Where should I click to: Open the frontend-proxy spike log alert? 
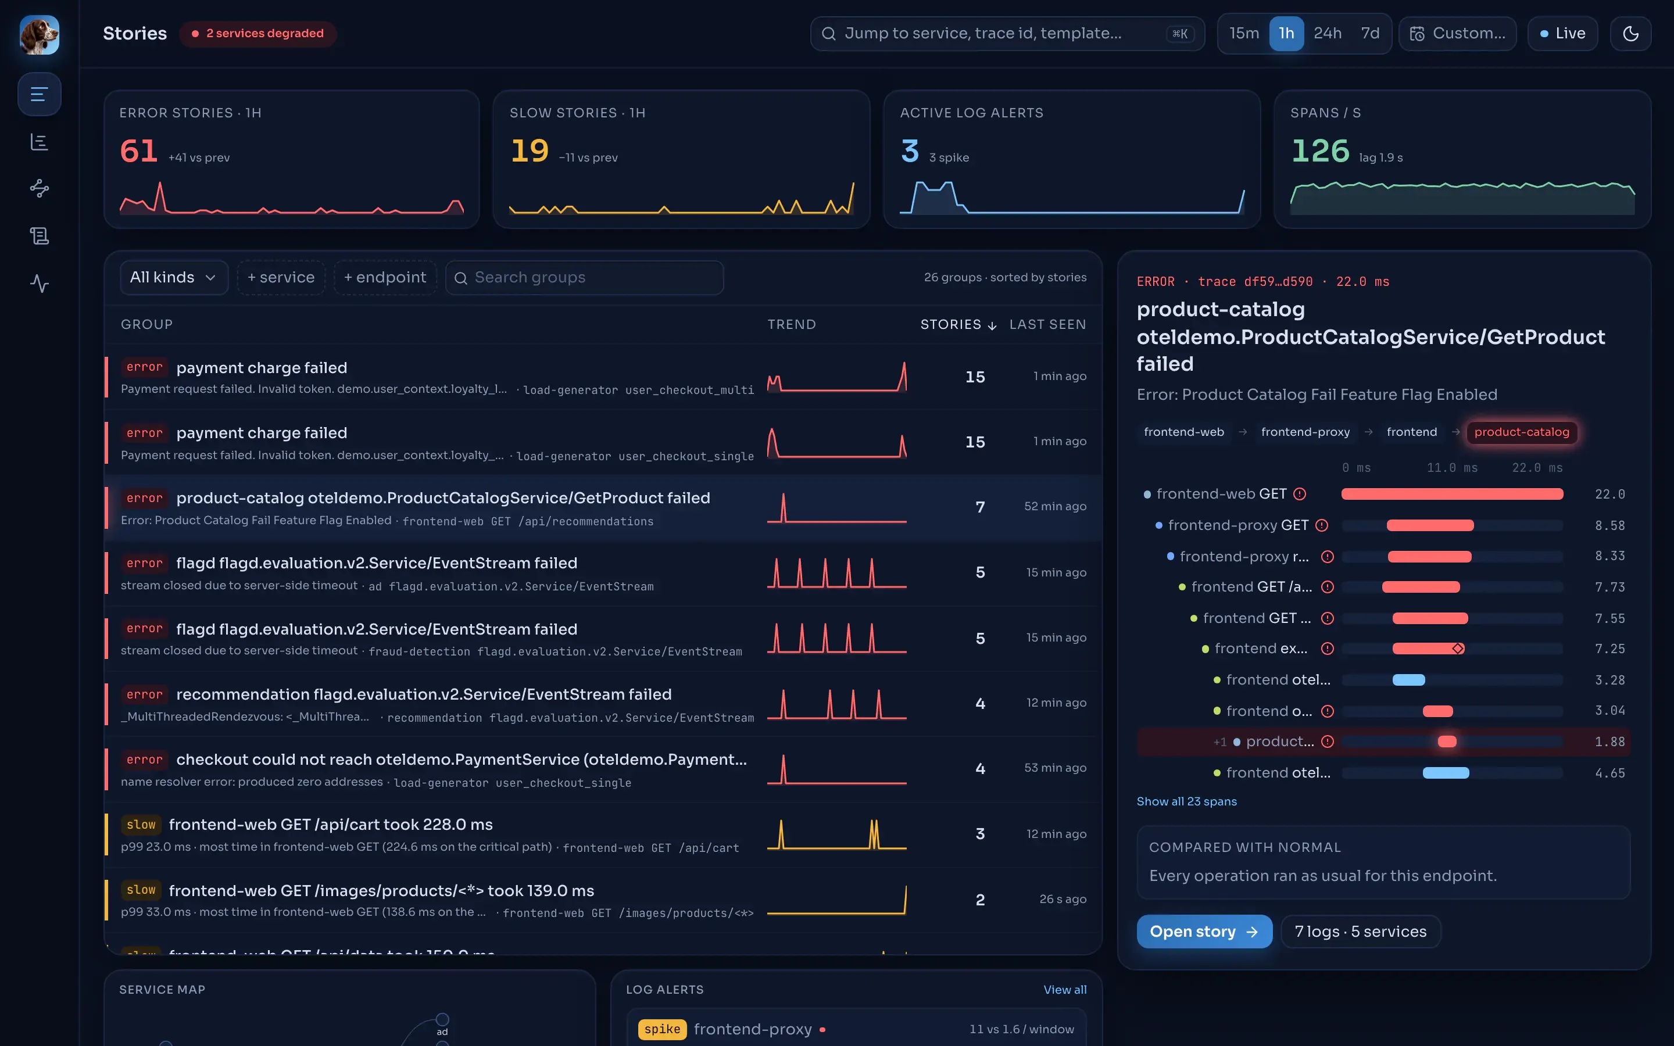coord(856,1029)
